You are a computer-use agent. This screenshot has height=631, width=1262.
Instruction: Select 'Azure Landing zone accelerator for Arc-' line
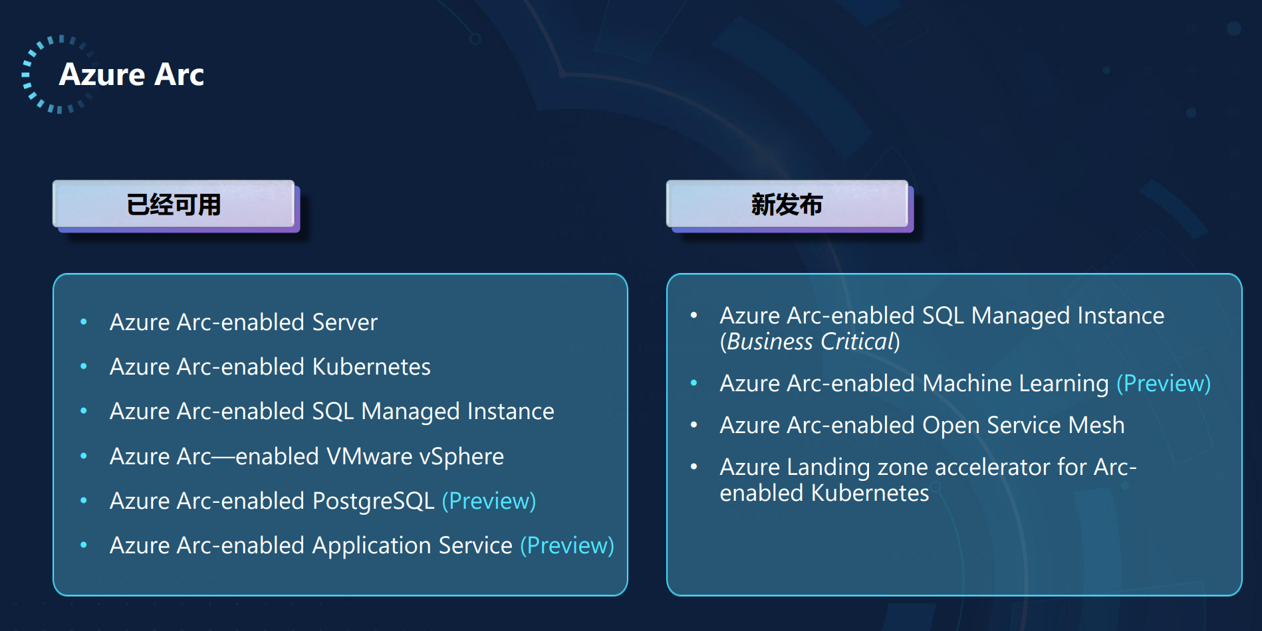928,467
